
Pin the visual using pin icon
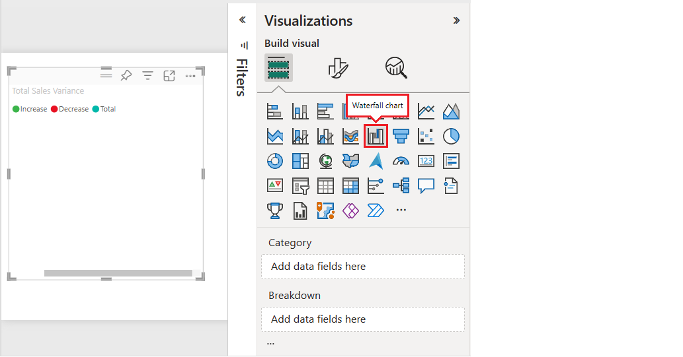(126, 76)
